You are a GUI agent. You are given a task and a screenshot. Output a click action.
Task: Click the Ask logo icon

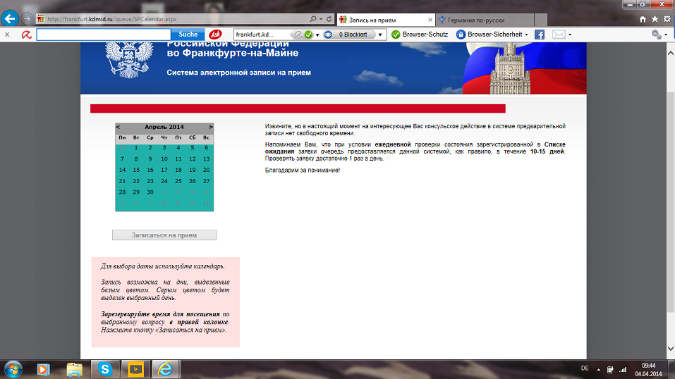coord(216,34)
